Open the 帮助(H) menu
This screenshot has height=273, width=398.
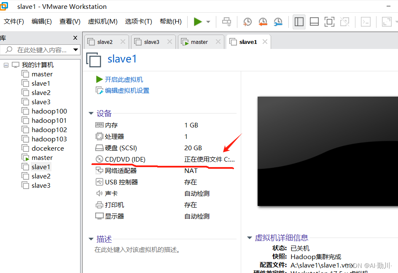(x=171, y=22)
